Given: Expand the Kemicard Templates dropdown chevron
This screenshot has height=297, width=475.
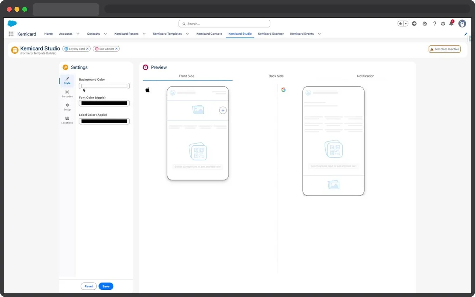Looking at the screenshot, I should pyautogui.click(x=187, y=34).
